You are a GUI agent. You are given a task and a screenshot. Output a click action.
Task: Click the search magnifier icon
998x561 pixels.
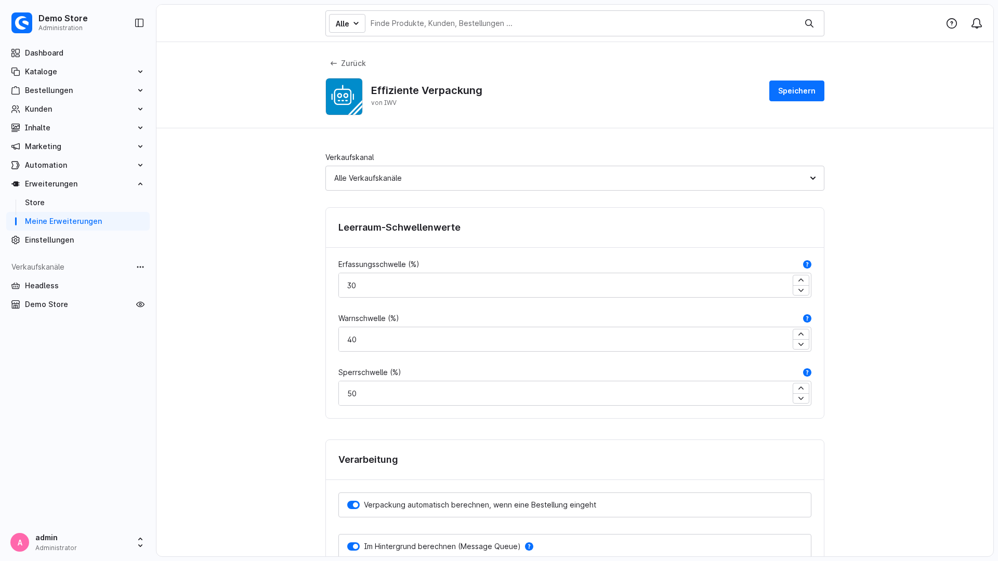[809, 23]
